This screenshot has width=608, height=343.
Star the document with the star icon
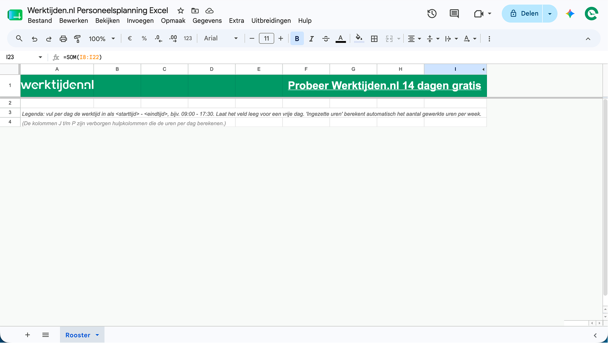[181, 11]
